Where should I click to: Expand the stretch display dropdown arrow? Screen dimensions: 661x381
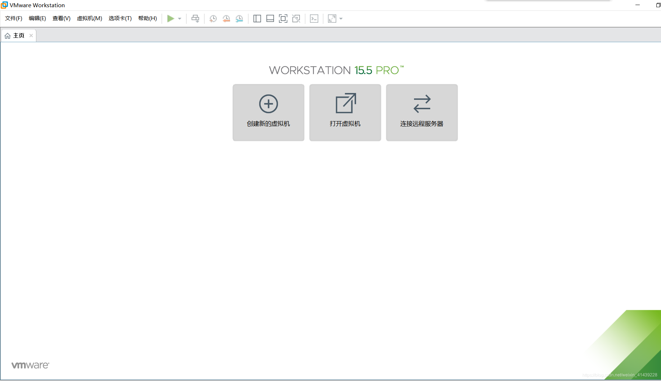coord(341,19)
